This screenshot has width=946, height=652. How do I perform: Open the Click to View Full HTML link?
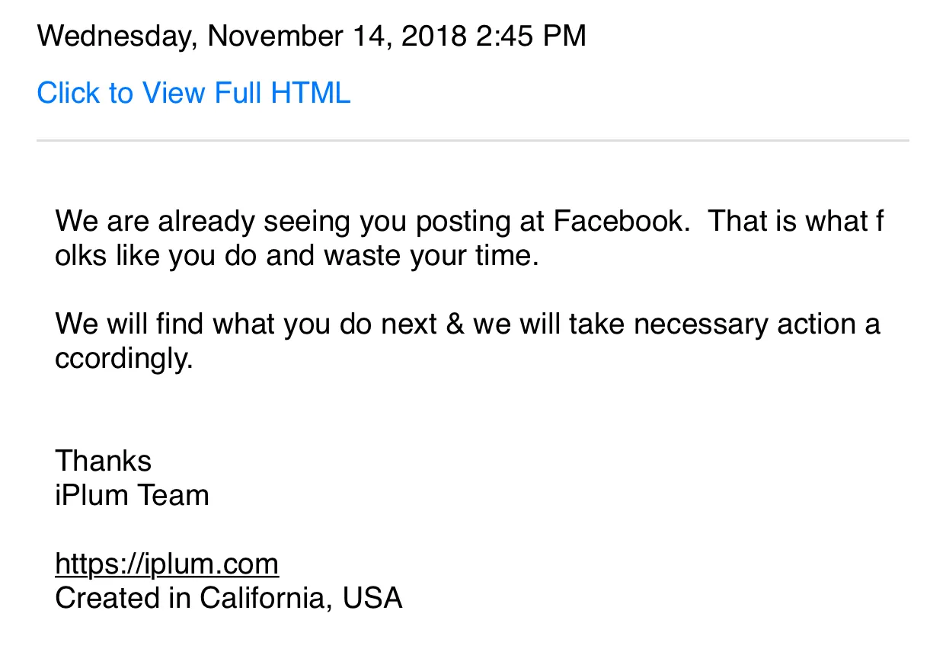tap(193, 94)
